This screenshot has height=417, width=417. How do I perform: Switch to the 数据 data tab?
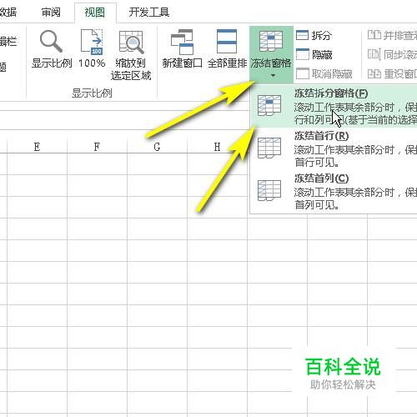tap(8, 13)
